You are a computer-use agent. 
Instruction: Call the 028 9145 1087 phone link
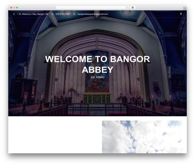(63, 14)
